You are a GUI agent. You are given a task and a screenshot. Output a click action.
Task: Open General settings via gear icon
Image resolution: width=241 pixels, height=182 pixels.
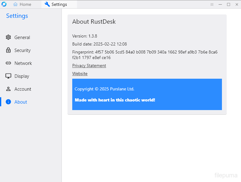coord(8,38)
